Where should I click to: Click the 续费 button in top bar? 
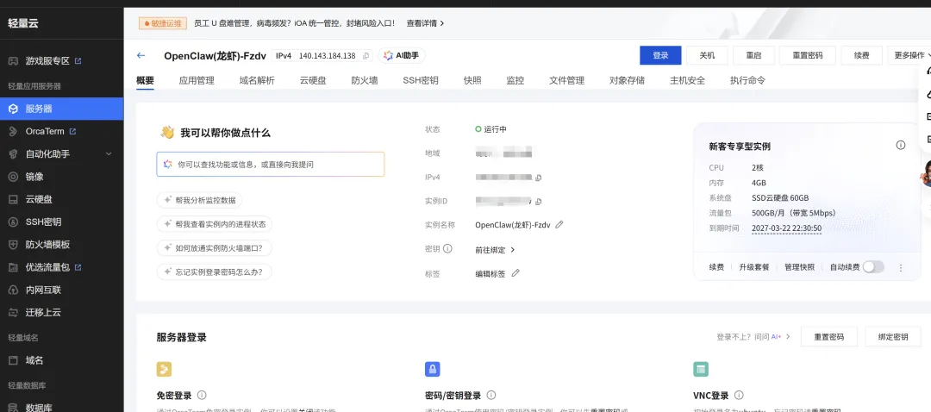pyautogui.click(x=861, y=55)
